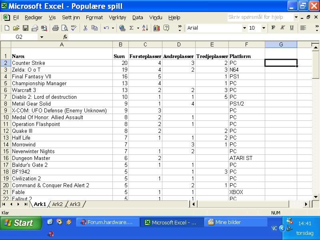Open the Format menu
Viewport: 320px width, 240px height.
coord(94,18)
